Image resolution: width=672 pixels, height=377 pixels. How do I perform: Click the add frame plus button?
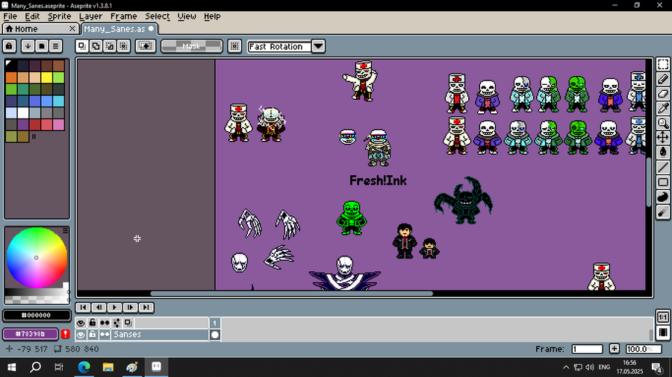(x=615, y=349)
